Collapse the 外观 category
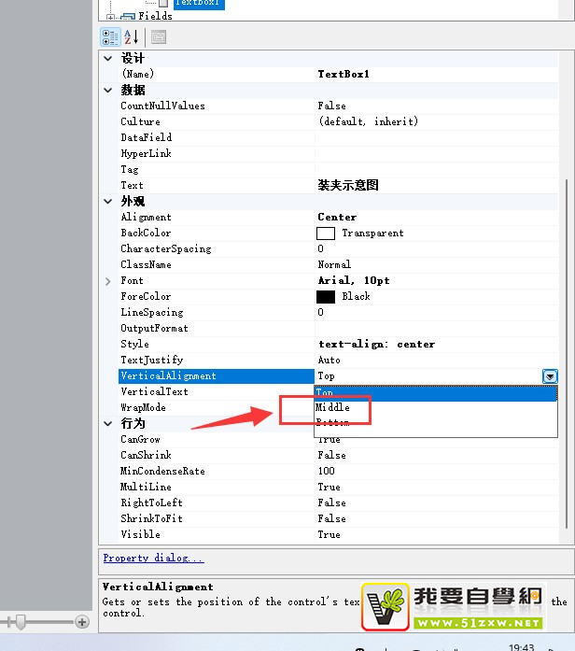Image resolution: width=575 pixels, height=651 pixels. click(109, 202)
